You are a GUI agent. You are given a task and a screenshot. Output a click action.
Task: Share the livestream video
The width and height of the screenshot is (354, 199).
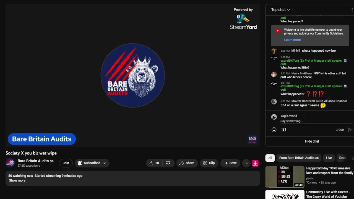click(x=187, y=163)
